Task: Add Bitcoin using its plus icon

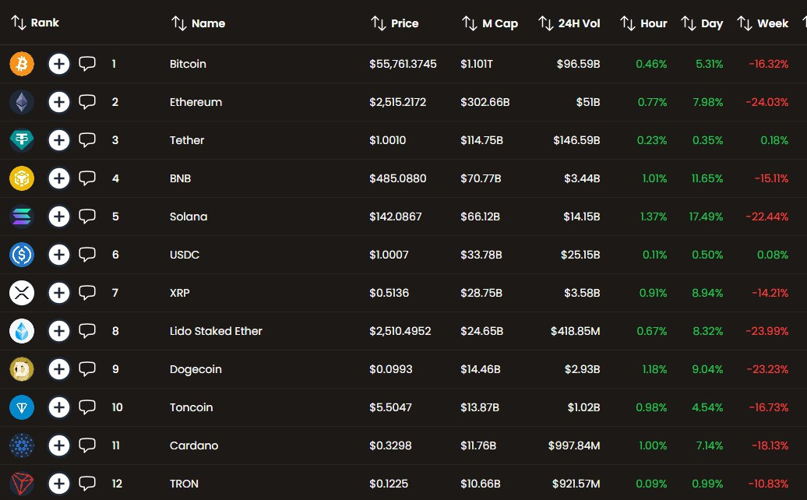Action: click(59, 64)
